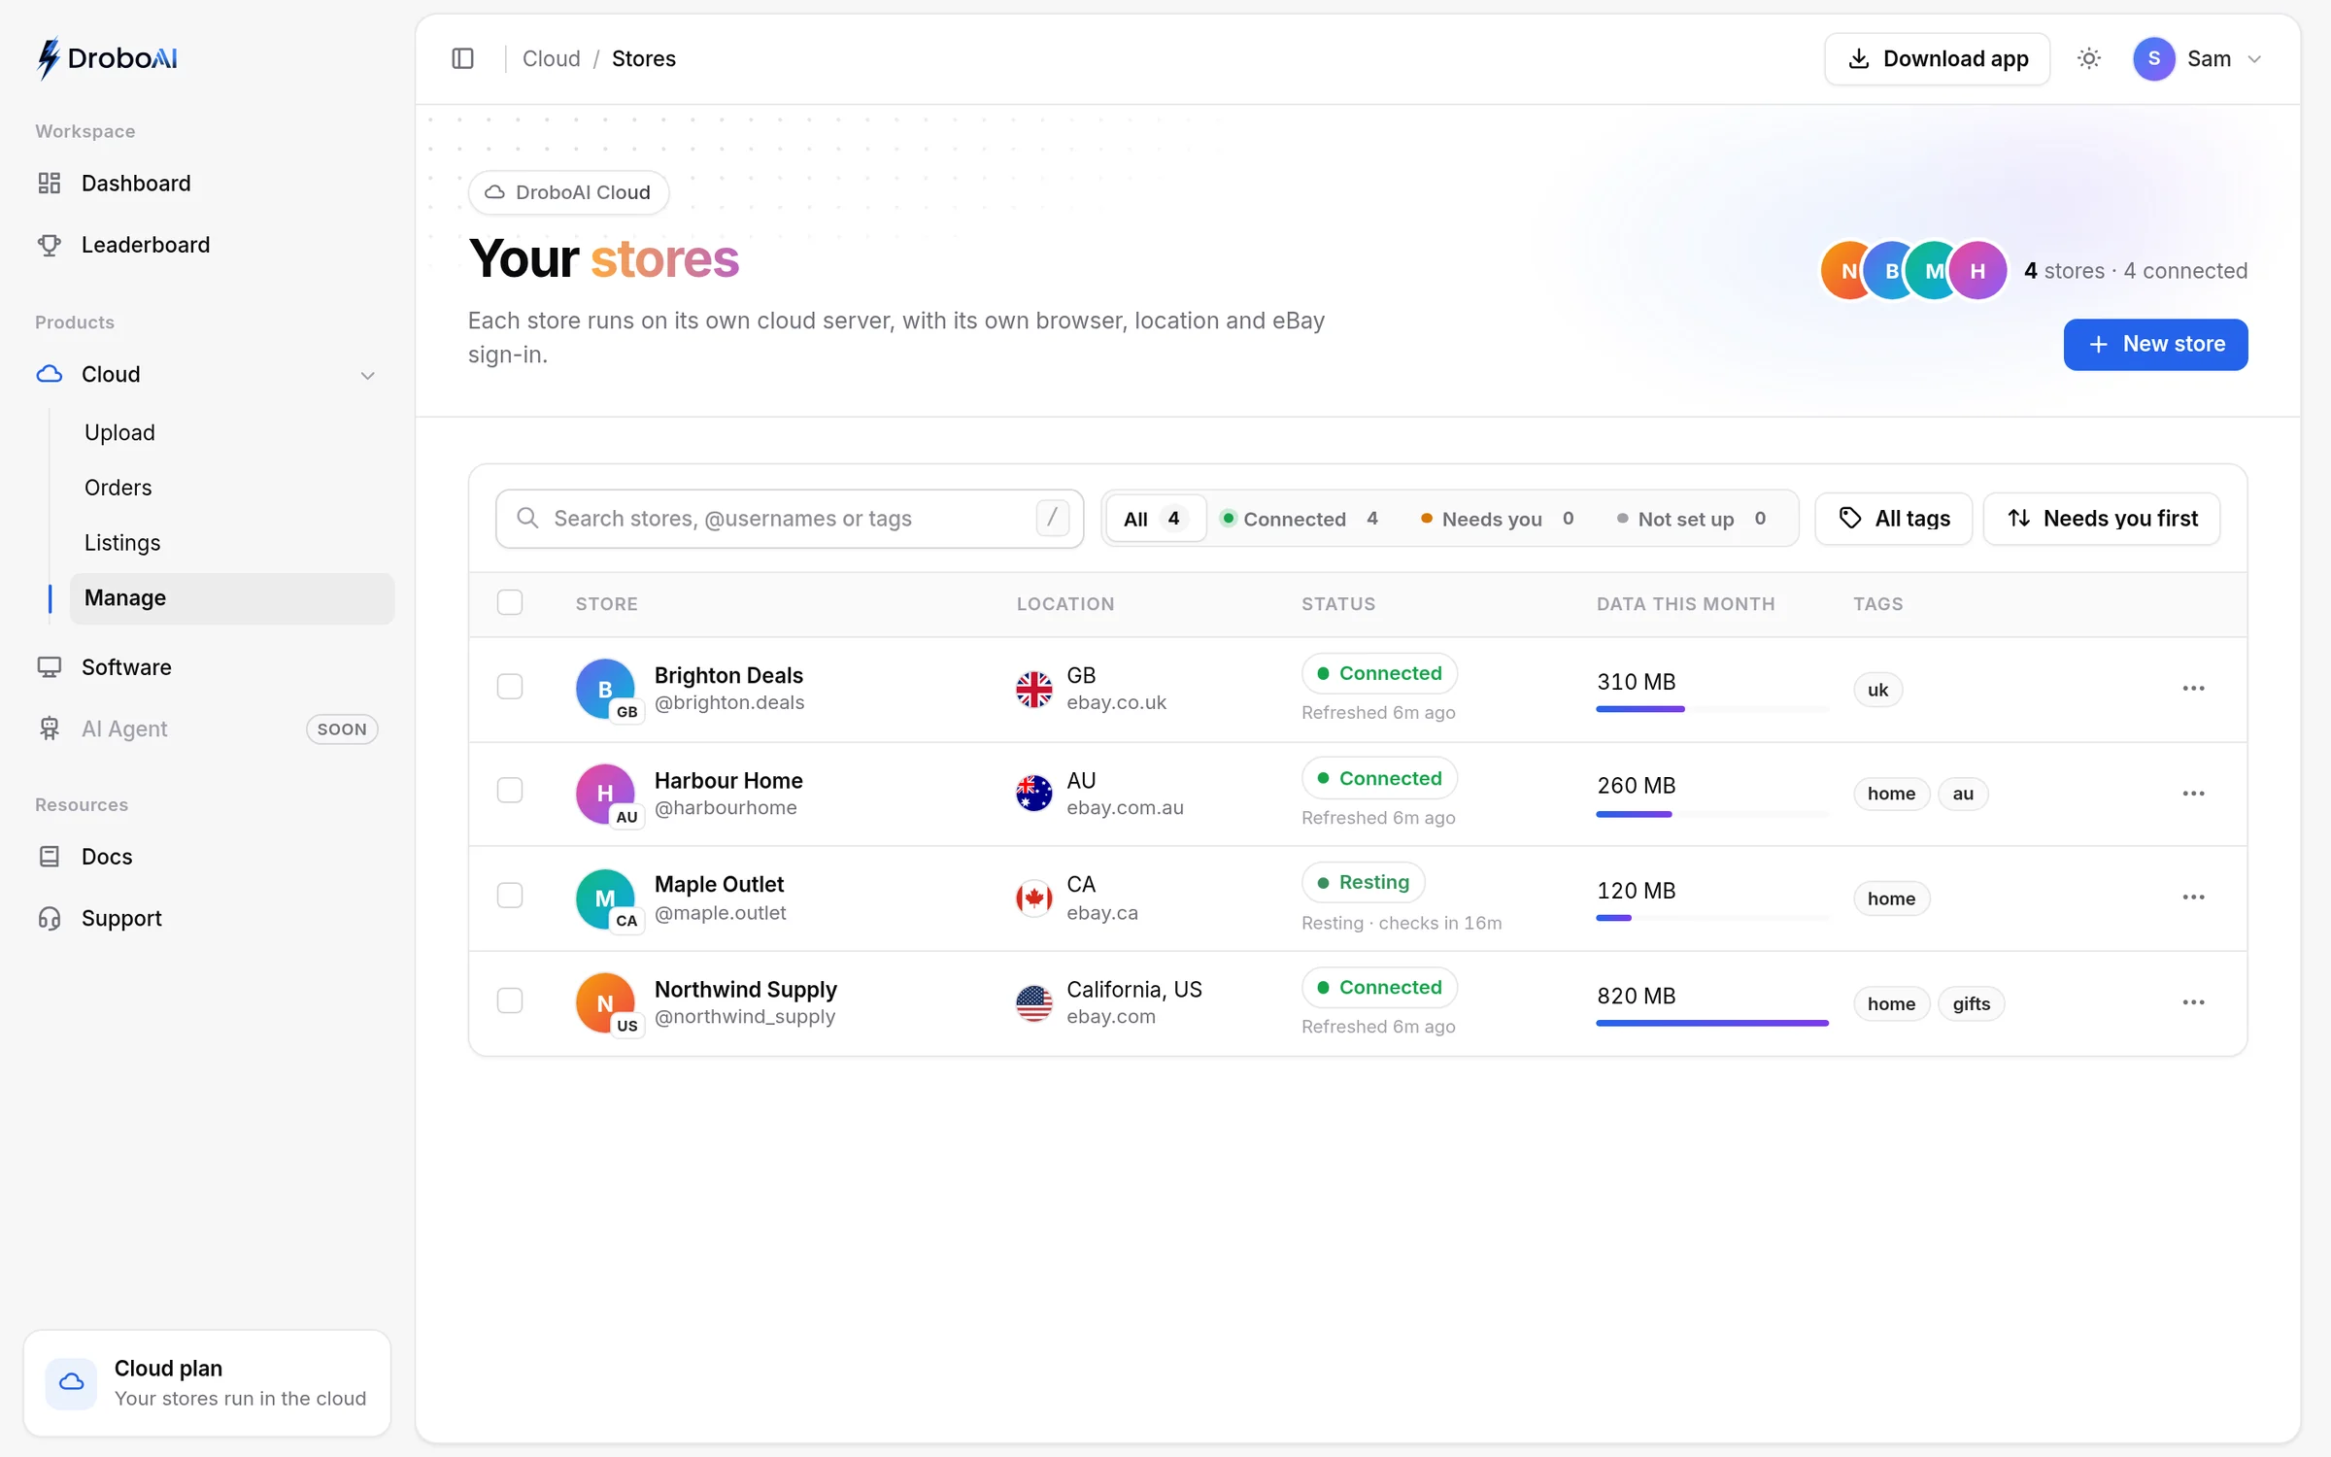Open more options for Maple Outlet

pos(2193,898)
